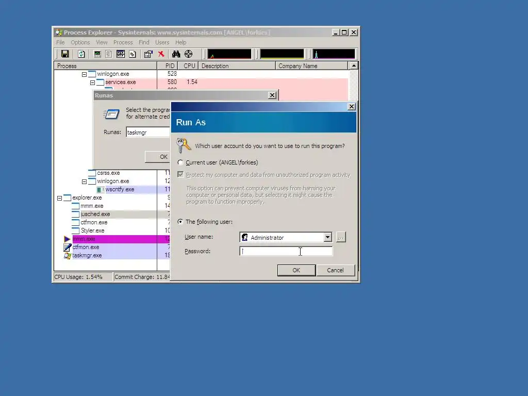Collapse the lower winlogon.exe tree node
Viewport: 528px width, 396px height.
[84, 181]
